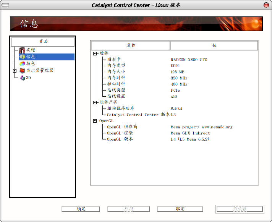Click the 驱动程序版本 row label

coord(121,108)
